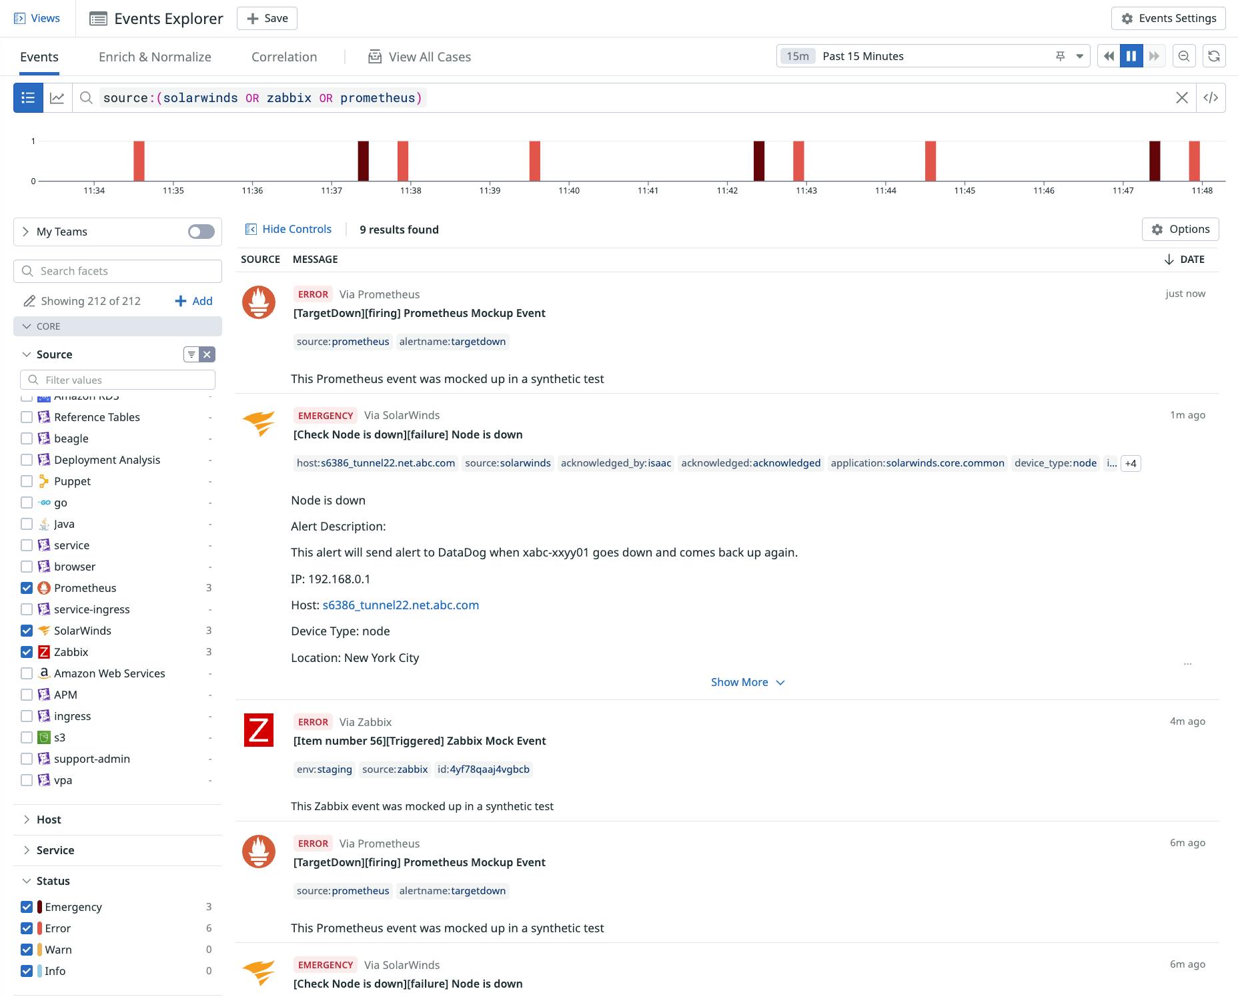Pin the Past 15 Minutes time frame
1238x997 pixels.
click(x=1060, y=56)
